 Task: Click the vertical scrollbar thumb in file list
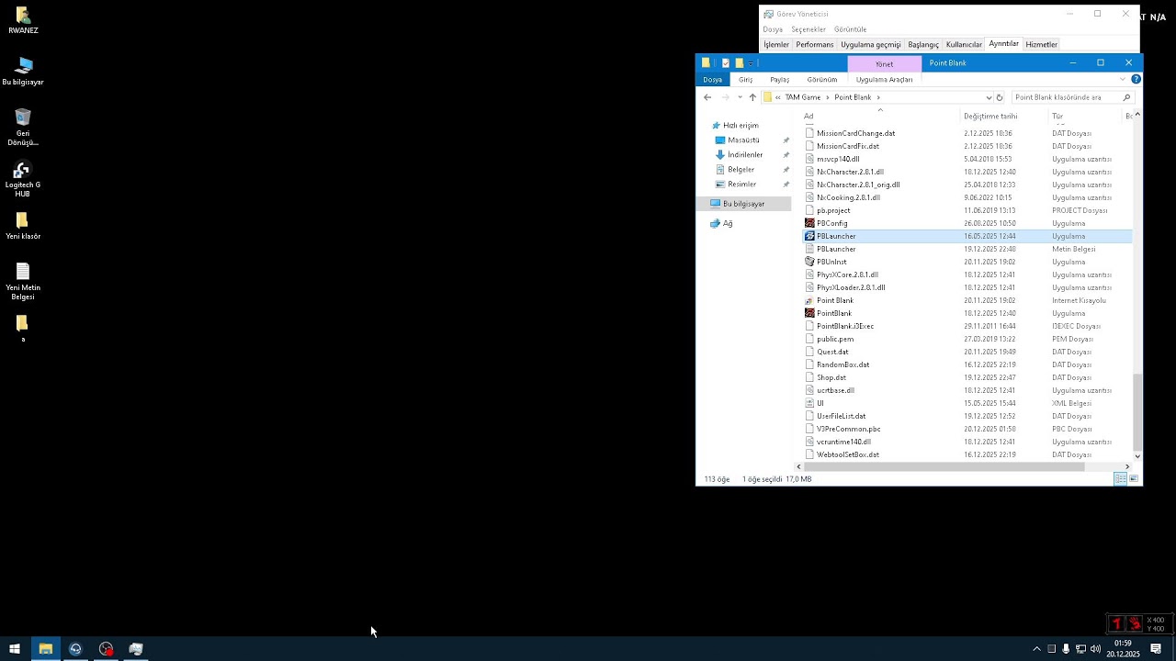point(1137,410)
